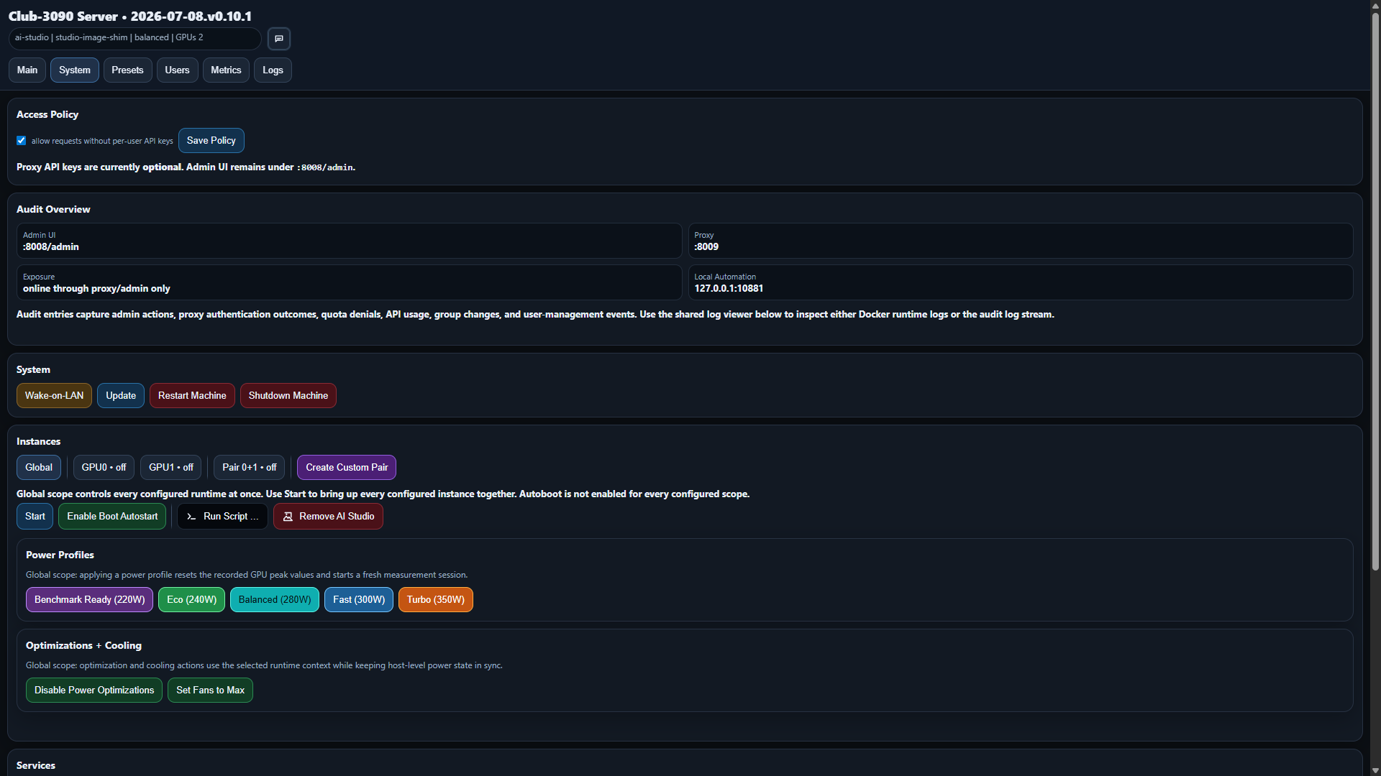Click the Optimizations + Cooling heading

click(x=83, y=646)
